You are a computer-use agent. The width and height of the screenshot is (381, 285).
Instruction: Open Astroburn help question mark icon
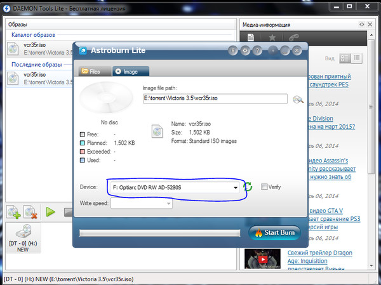pos(257,51)
